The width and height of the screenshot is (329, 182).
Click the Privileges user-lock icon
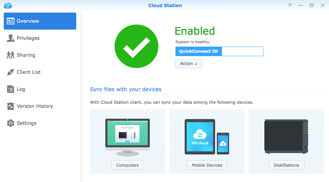click(x=11, y=38)
